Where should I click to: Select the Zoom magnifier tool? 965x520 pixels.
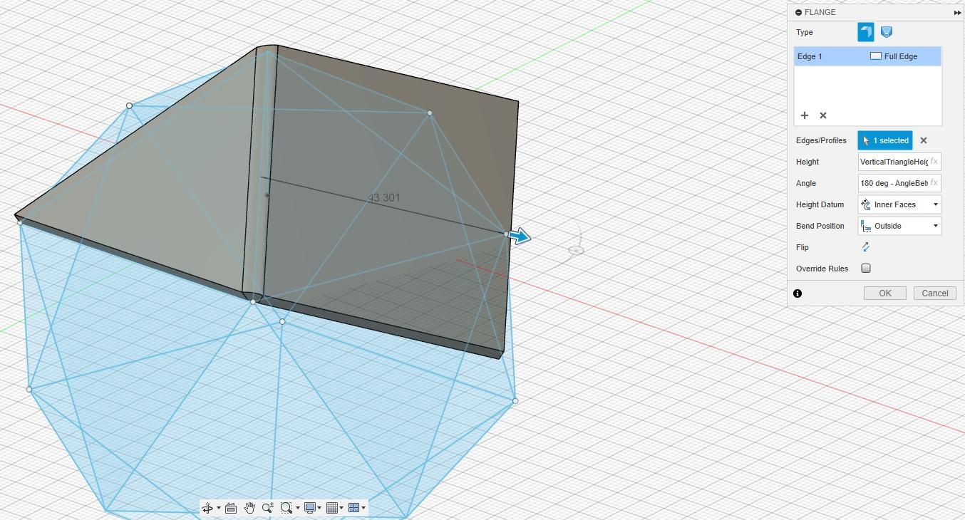[x=267, y=508]
